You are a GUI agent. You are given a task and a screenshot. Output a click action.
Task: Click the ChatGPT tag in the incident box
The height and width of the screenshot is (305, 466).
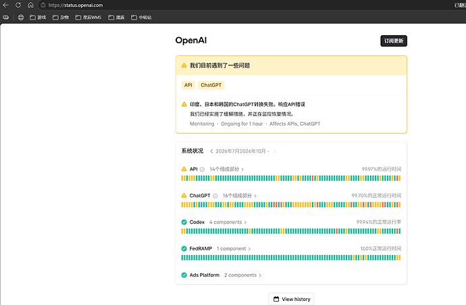click(211, 85)
